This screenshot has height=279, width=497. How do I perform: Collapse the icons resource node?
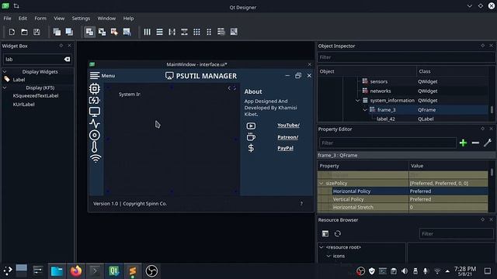(328, 256)
